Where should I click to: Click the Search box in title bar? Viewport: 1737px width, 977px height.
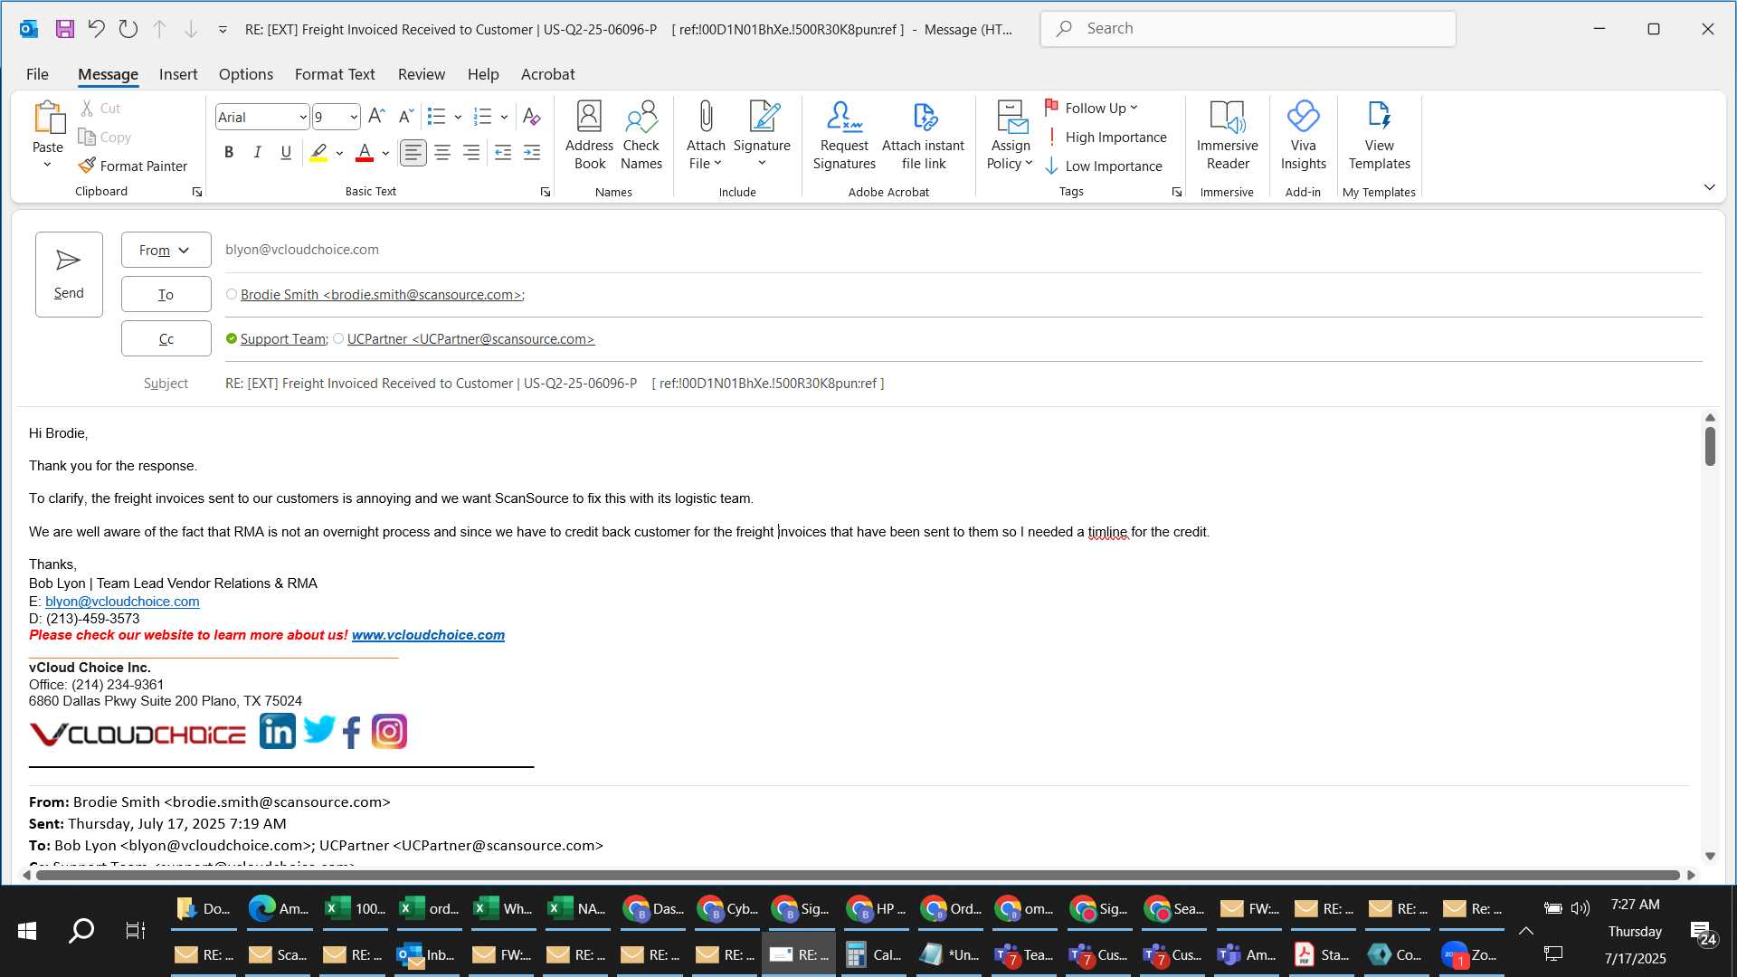(x=1248, y=28)
